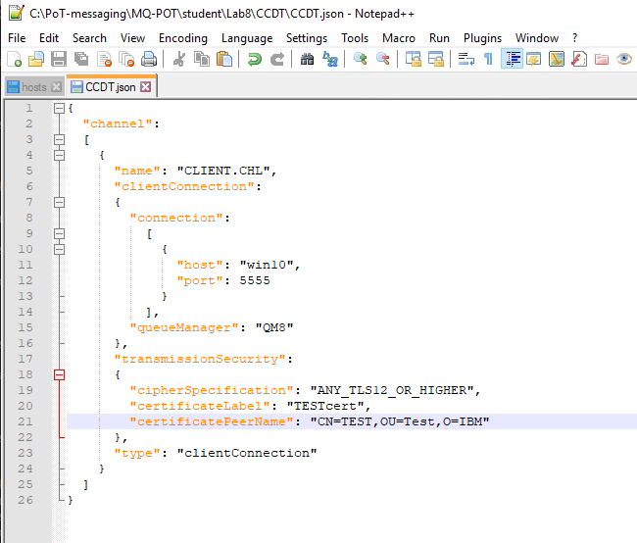Toggle Word Wrap toolbar icon
The image size is (637, 543).
(x=465, y=60)
